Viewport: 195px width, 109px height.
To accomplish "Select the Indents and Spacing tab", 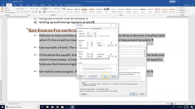I will point(83,28).
